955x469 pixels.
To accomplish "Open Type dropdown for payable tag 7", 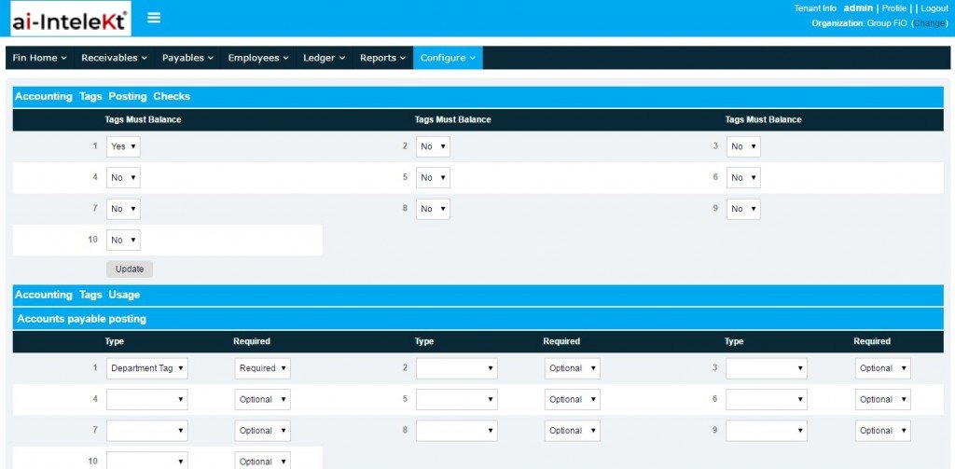I will coord(146,431).
